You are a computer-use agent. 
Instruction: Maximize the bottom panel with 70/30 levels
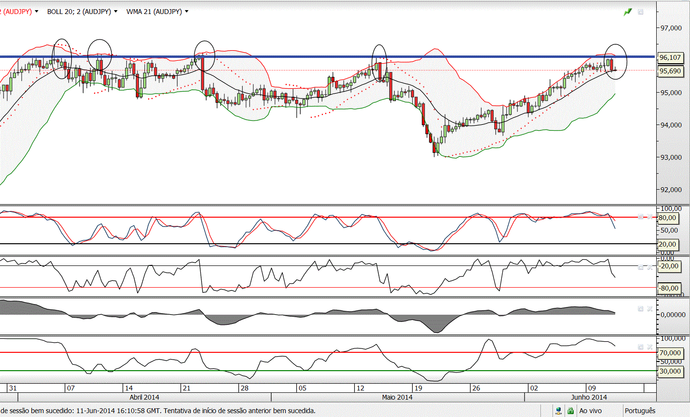[x=641, y=347]
